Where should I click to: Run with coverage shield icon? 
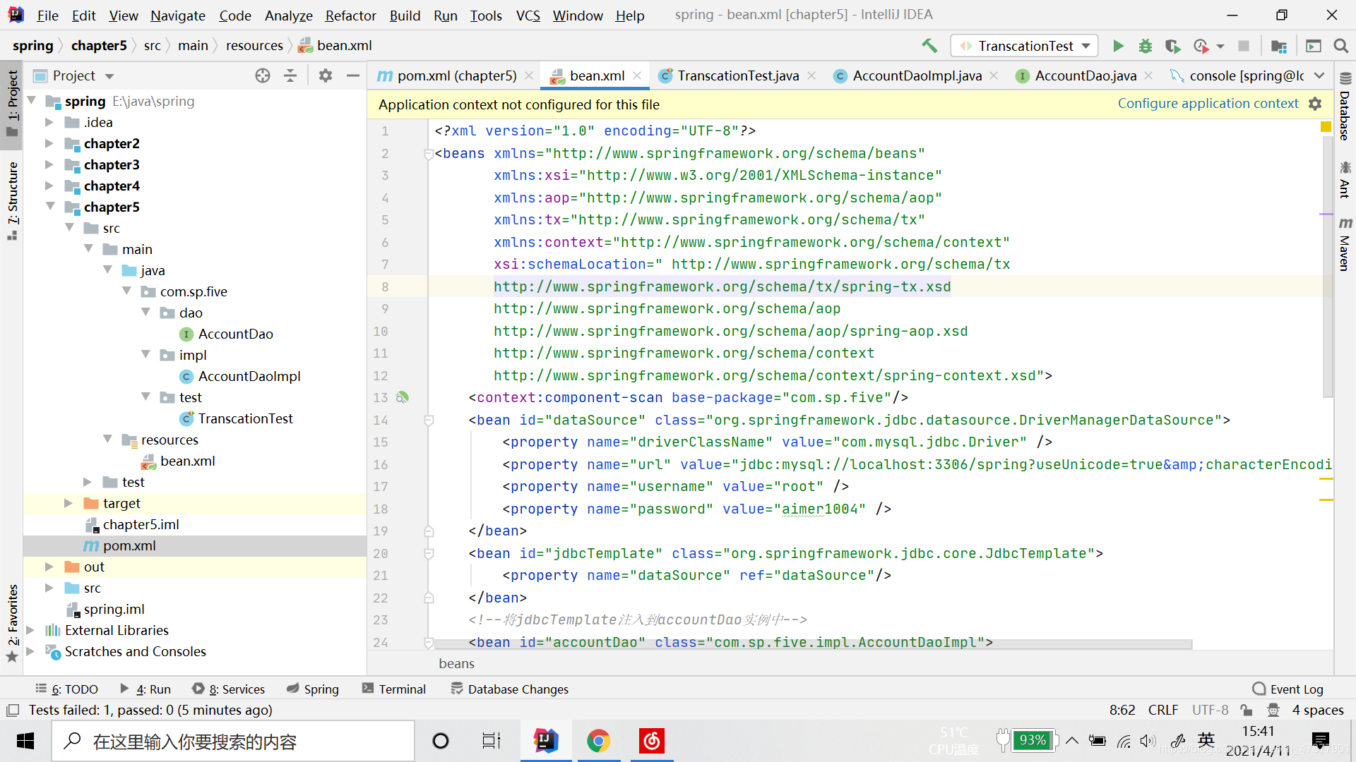coord(1172,46)
